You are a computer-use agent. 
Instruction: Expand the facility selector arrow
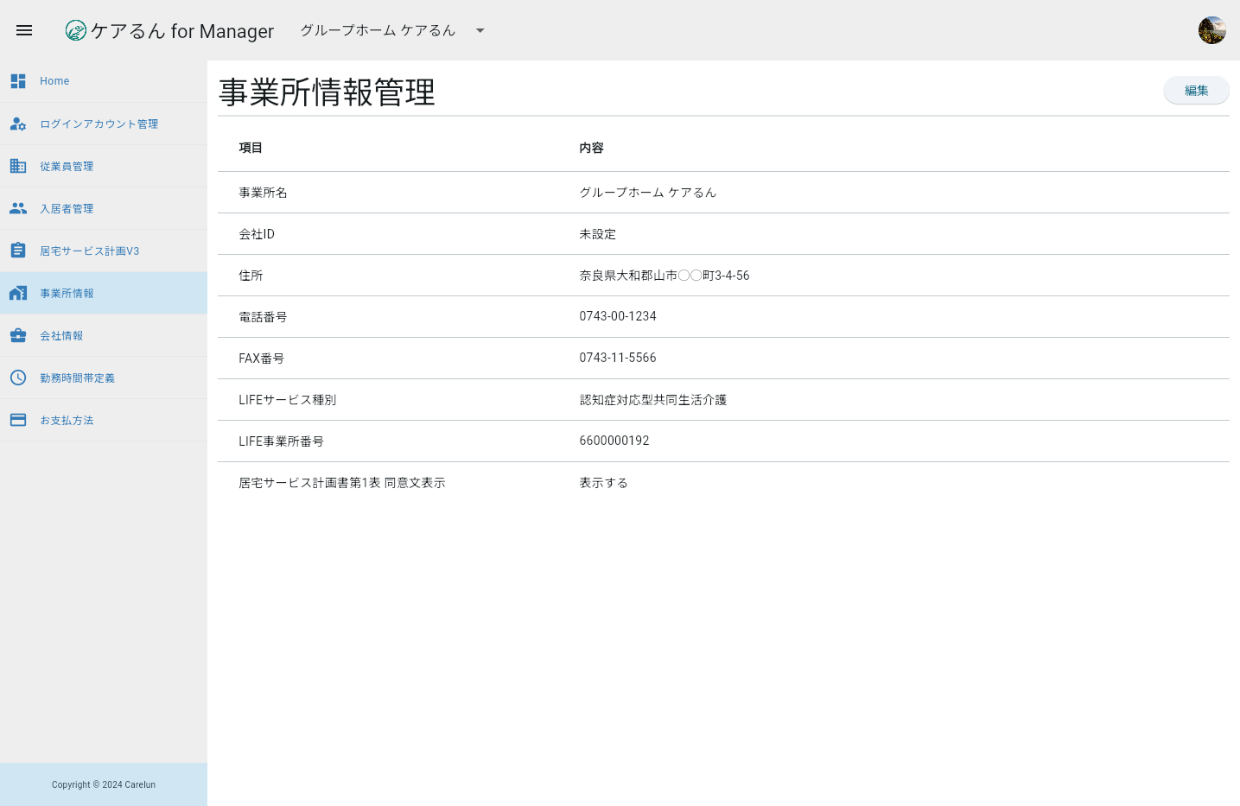[480, 30]
